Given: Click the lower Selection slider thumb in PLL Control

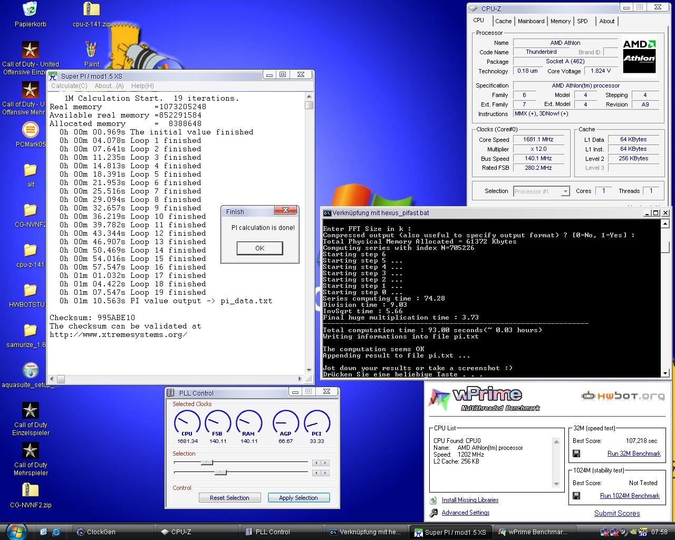Looking at the screenshot, I should pos(220,472).
